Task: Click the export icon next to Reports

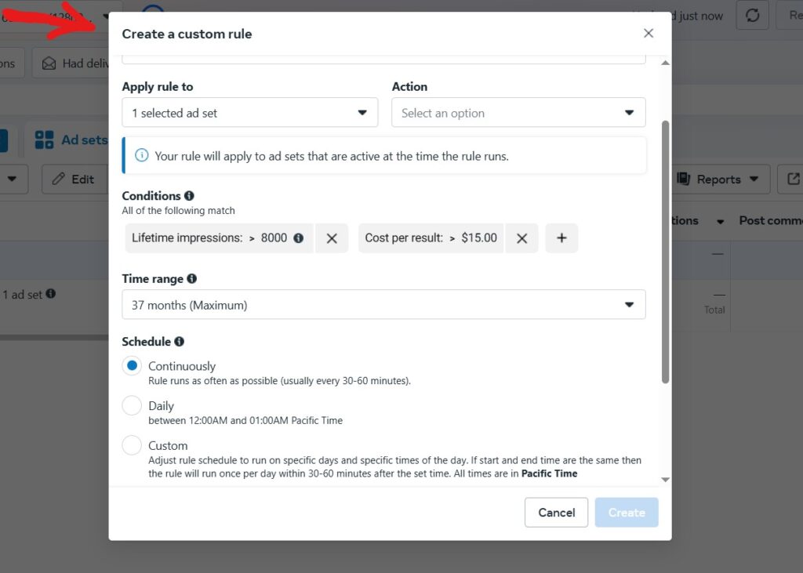Action: click(792, 180)
